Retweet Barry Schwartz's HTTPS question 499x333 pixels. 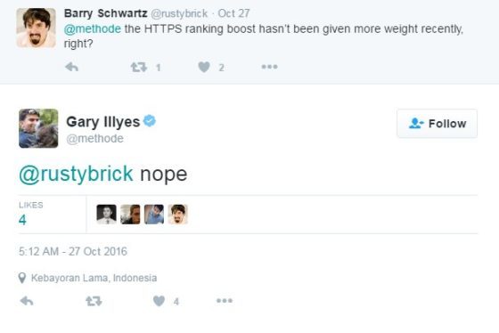click(x=139, y=67)
